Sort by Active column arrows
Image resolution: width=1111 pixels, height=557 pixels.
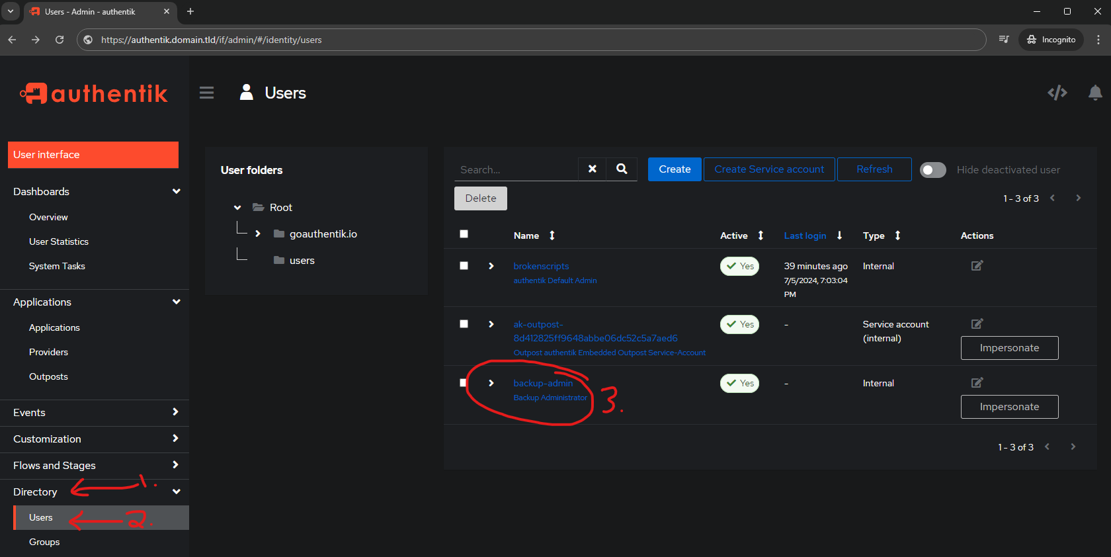[x=761, y=236]
